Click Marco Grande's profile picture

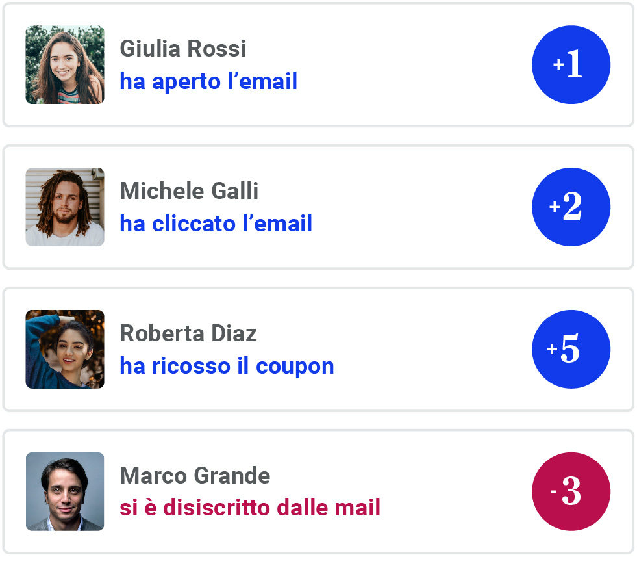click(x=64, y=491)
